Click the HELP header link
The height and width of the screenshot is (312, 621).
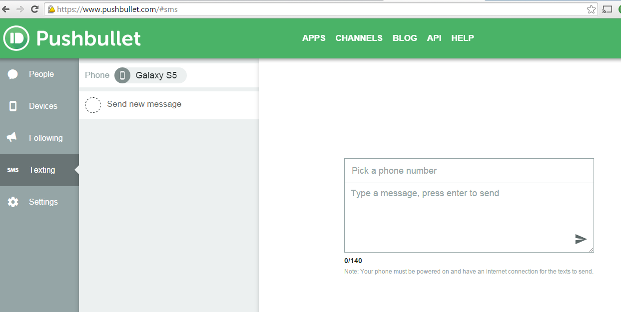[463, 38]
